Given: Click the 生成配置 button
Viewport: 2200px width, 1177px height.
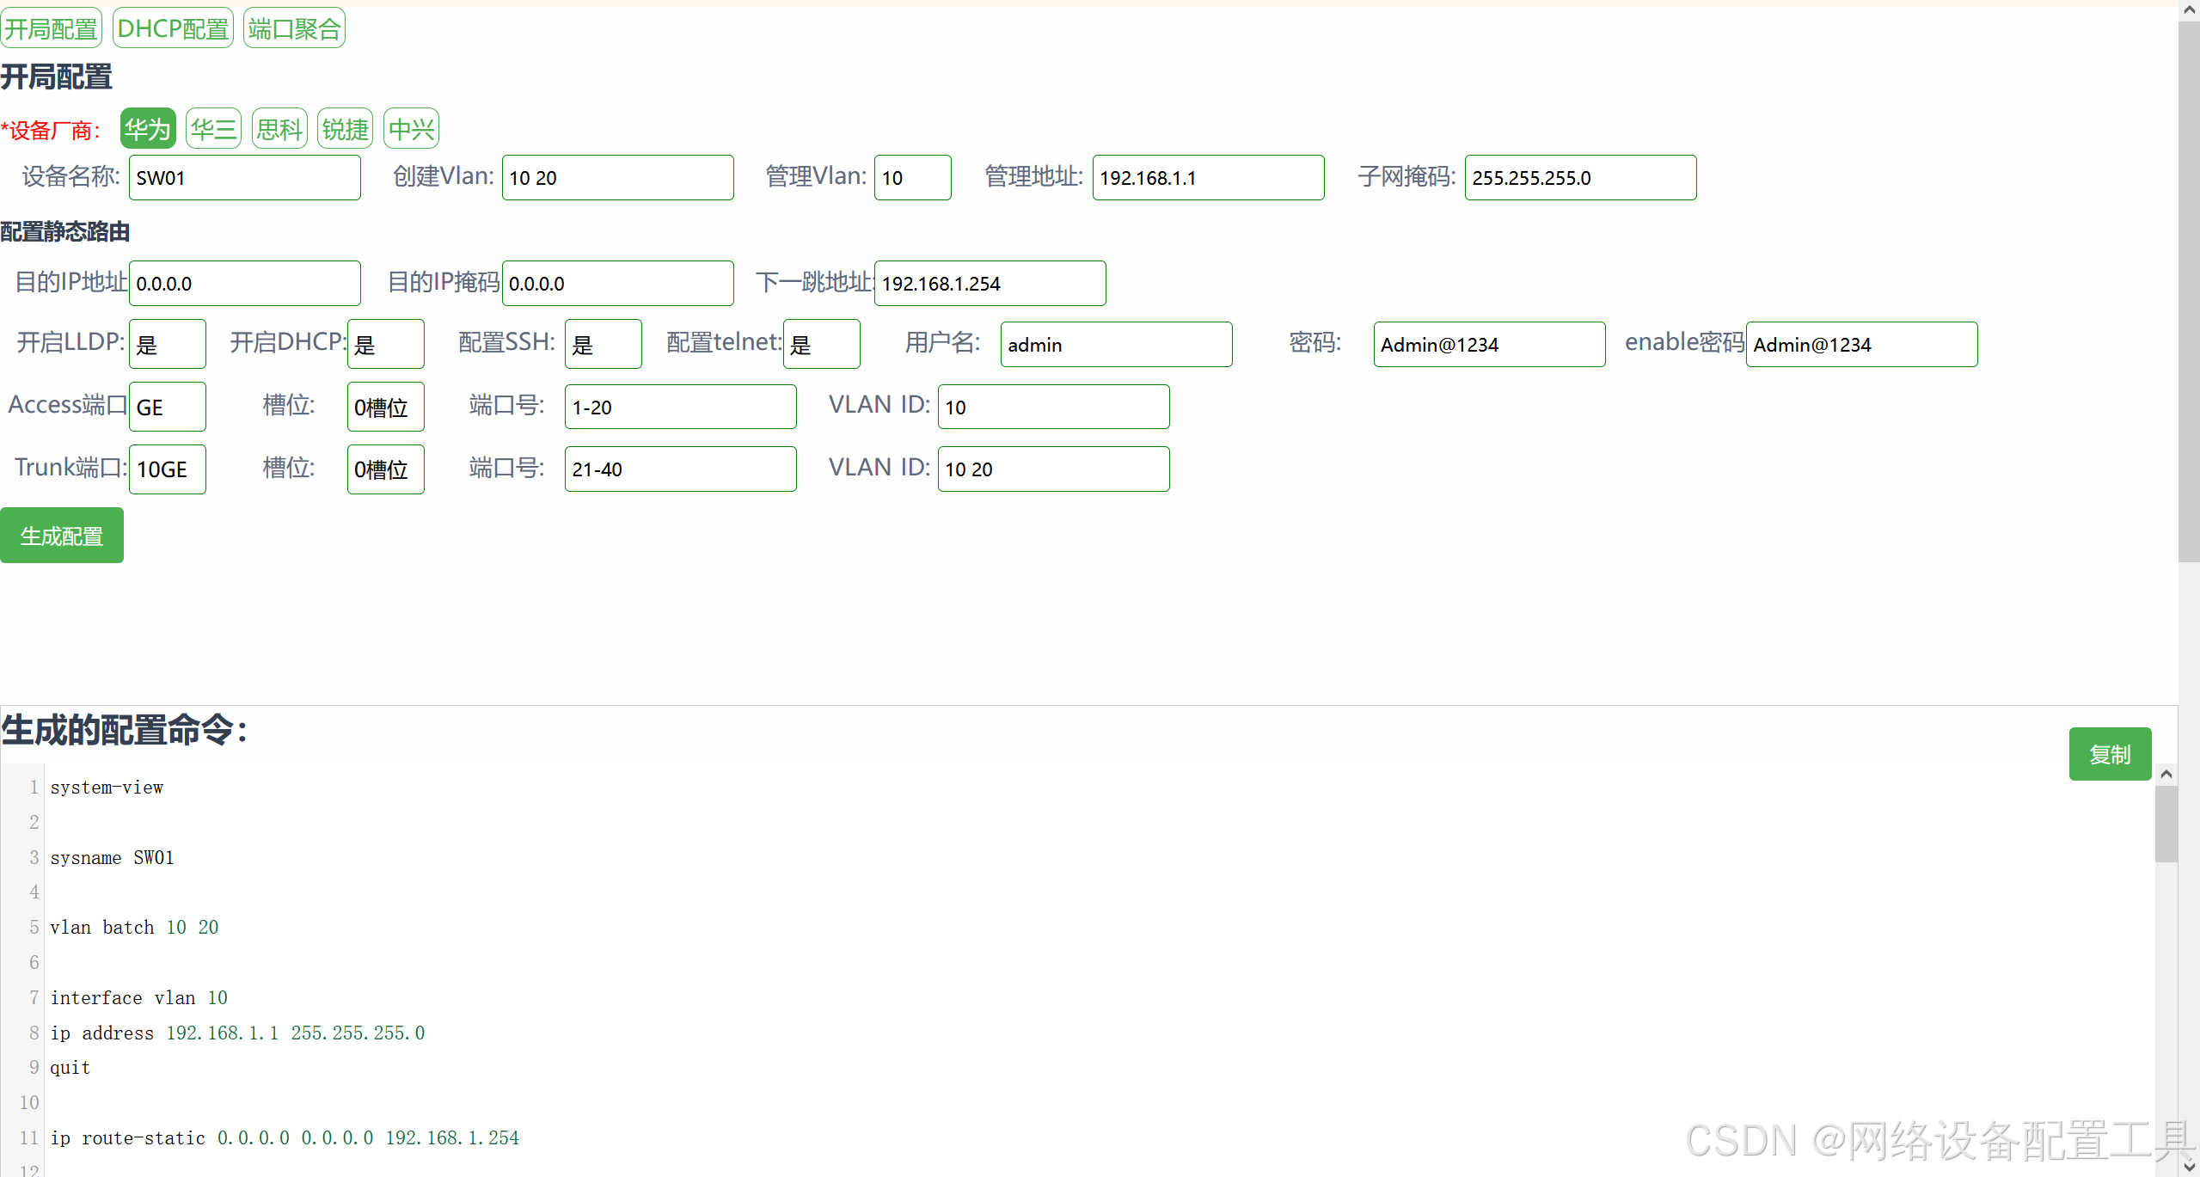Looking at the screenshot, I should (62, 536).
